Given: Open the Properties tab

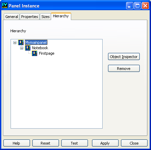Looking at the screenshot, I should click(x=30, y=17).
